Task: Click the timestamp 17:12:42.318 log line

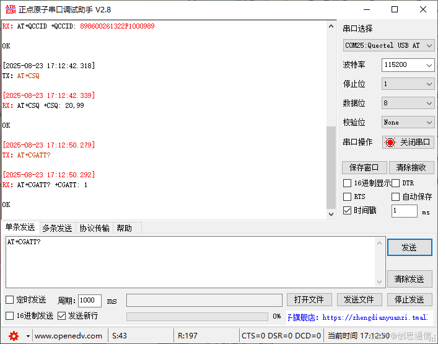Action: pos(49,66)
